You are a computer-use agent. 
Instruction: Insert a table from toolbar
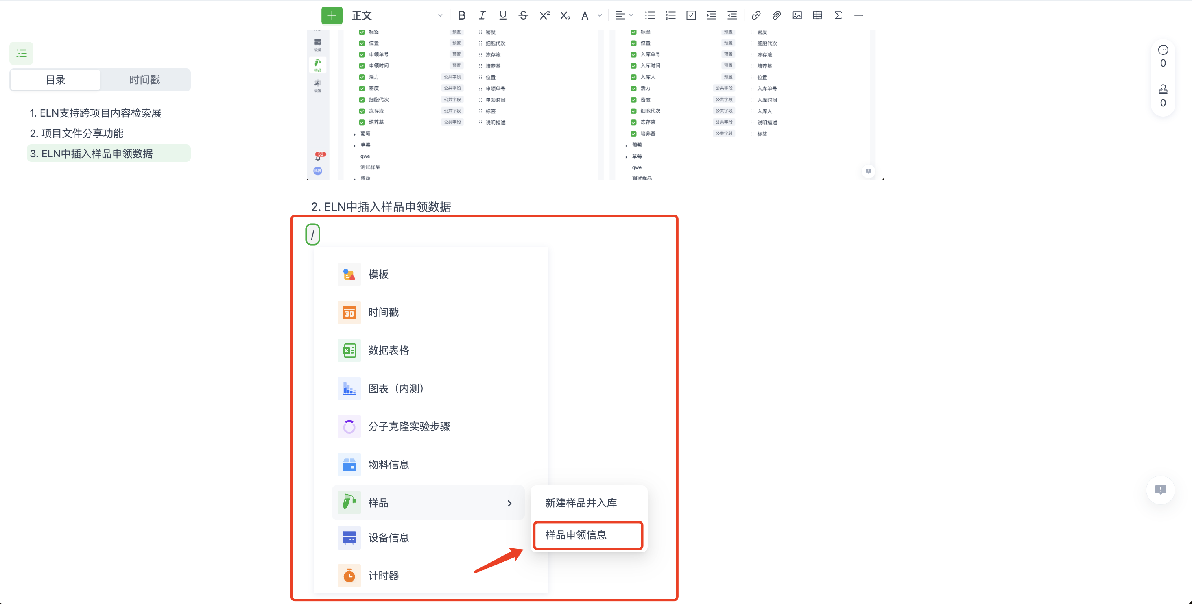817,15
